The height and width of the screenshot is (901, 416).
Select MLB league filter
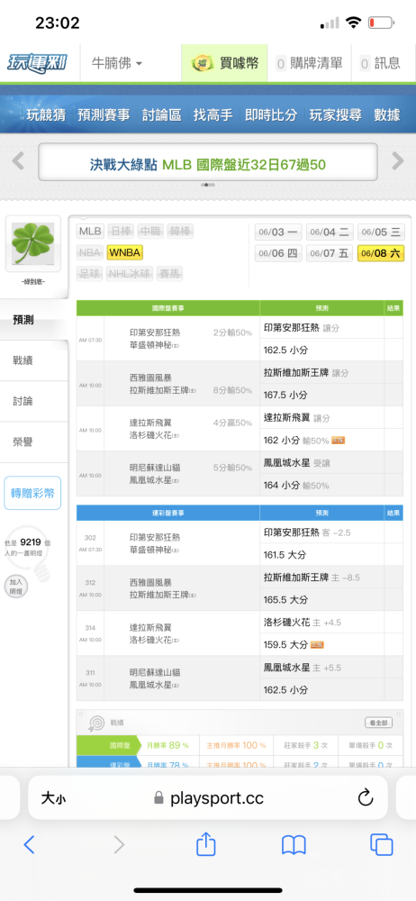click(x=90, y=232)
